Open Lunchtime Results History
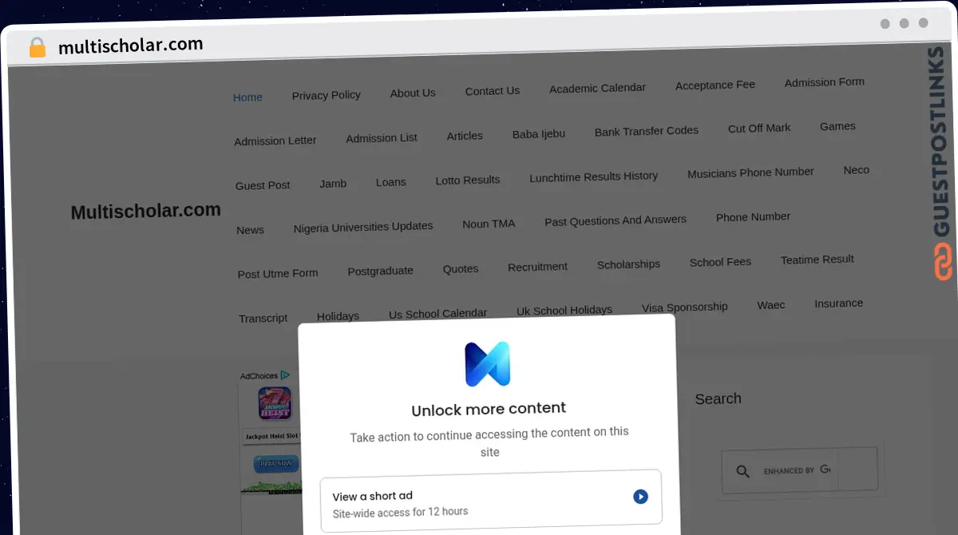Screen dimensions: 958x535 [593, 176]
